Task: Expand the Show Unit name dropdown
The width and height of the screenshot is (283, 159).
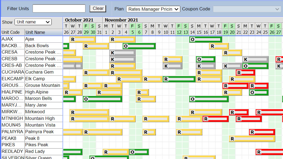Action: tap(33, 22)
